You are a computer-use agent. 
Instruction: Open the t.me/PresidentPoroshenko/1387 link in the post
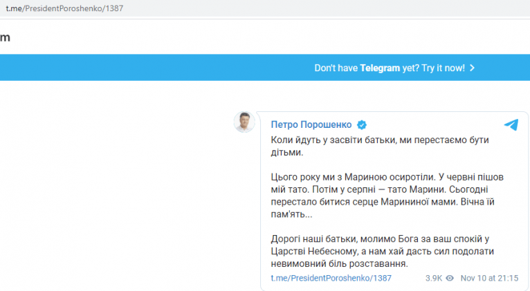331,278
